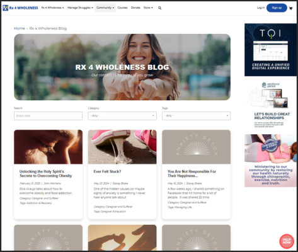
Task: Open Unlocking the Holy Spirit's Secrets article
Action: (x=46, y=173)
